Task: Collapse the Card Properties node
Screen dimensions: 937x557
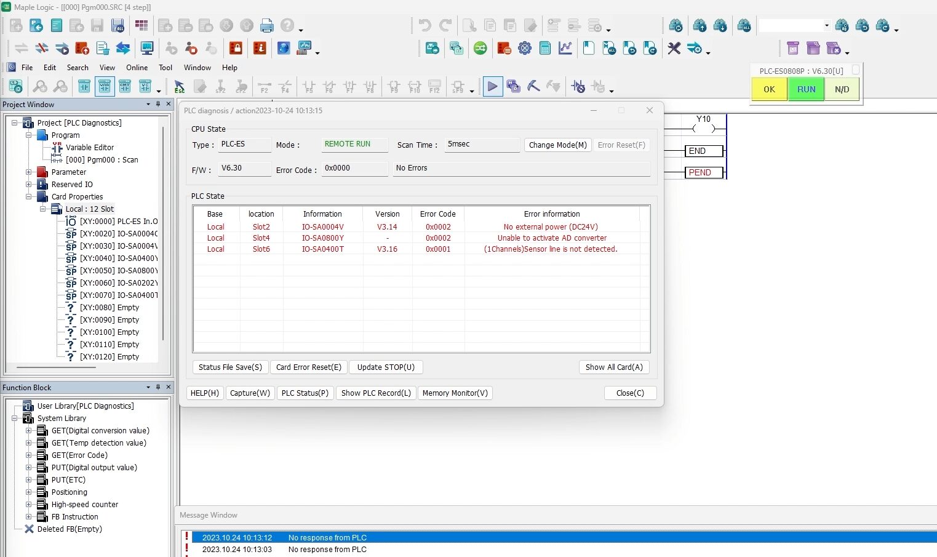Action: coord(28,196)
